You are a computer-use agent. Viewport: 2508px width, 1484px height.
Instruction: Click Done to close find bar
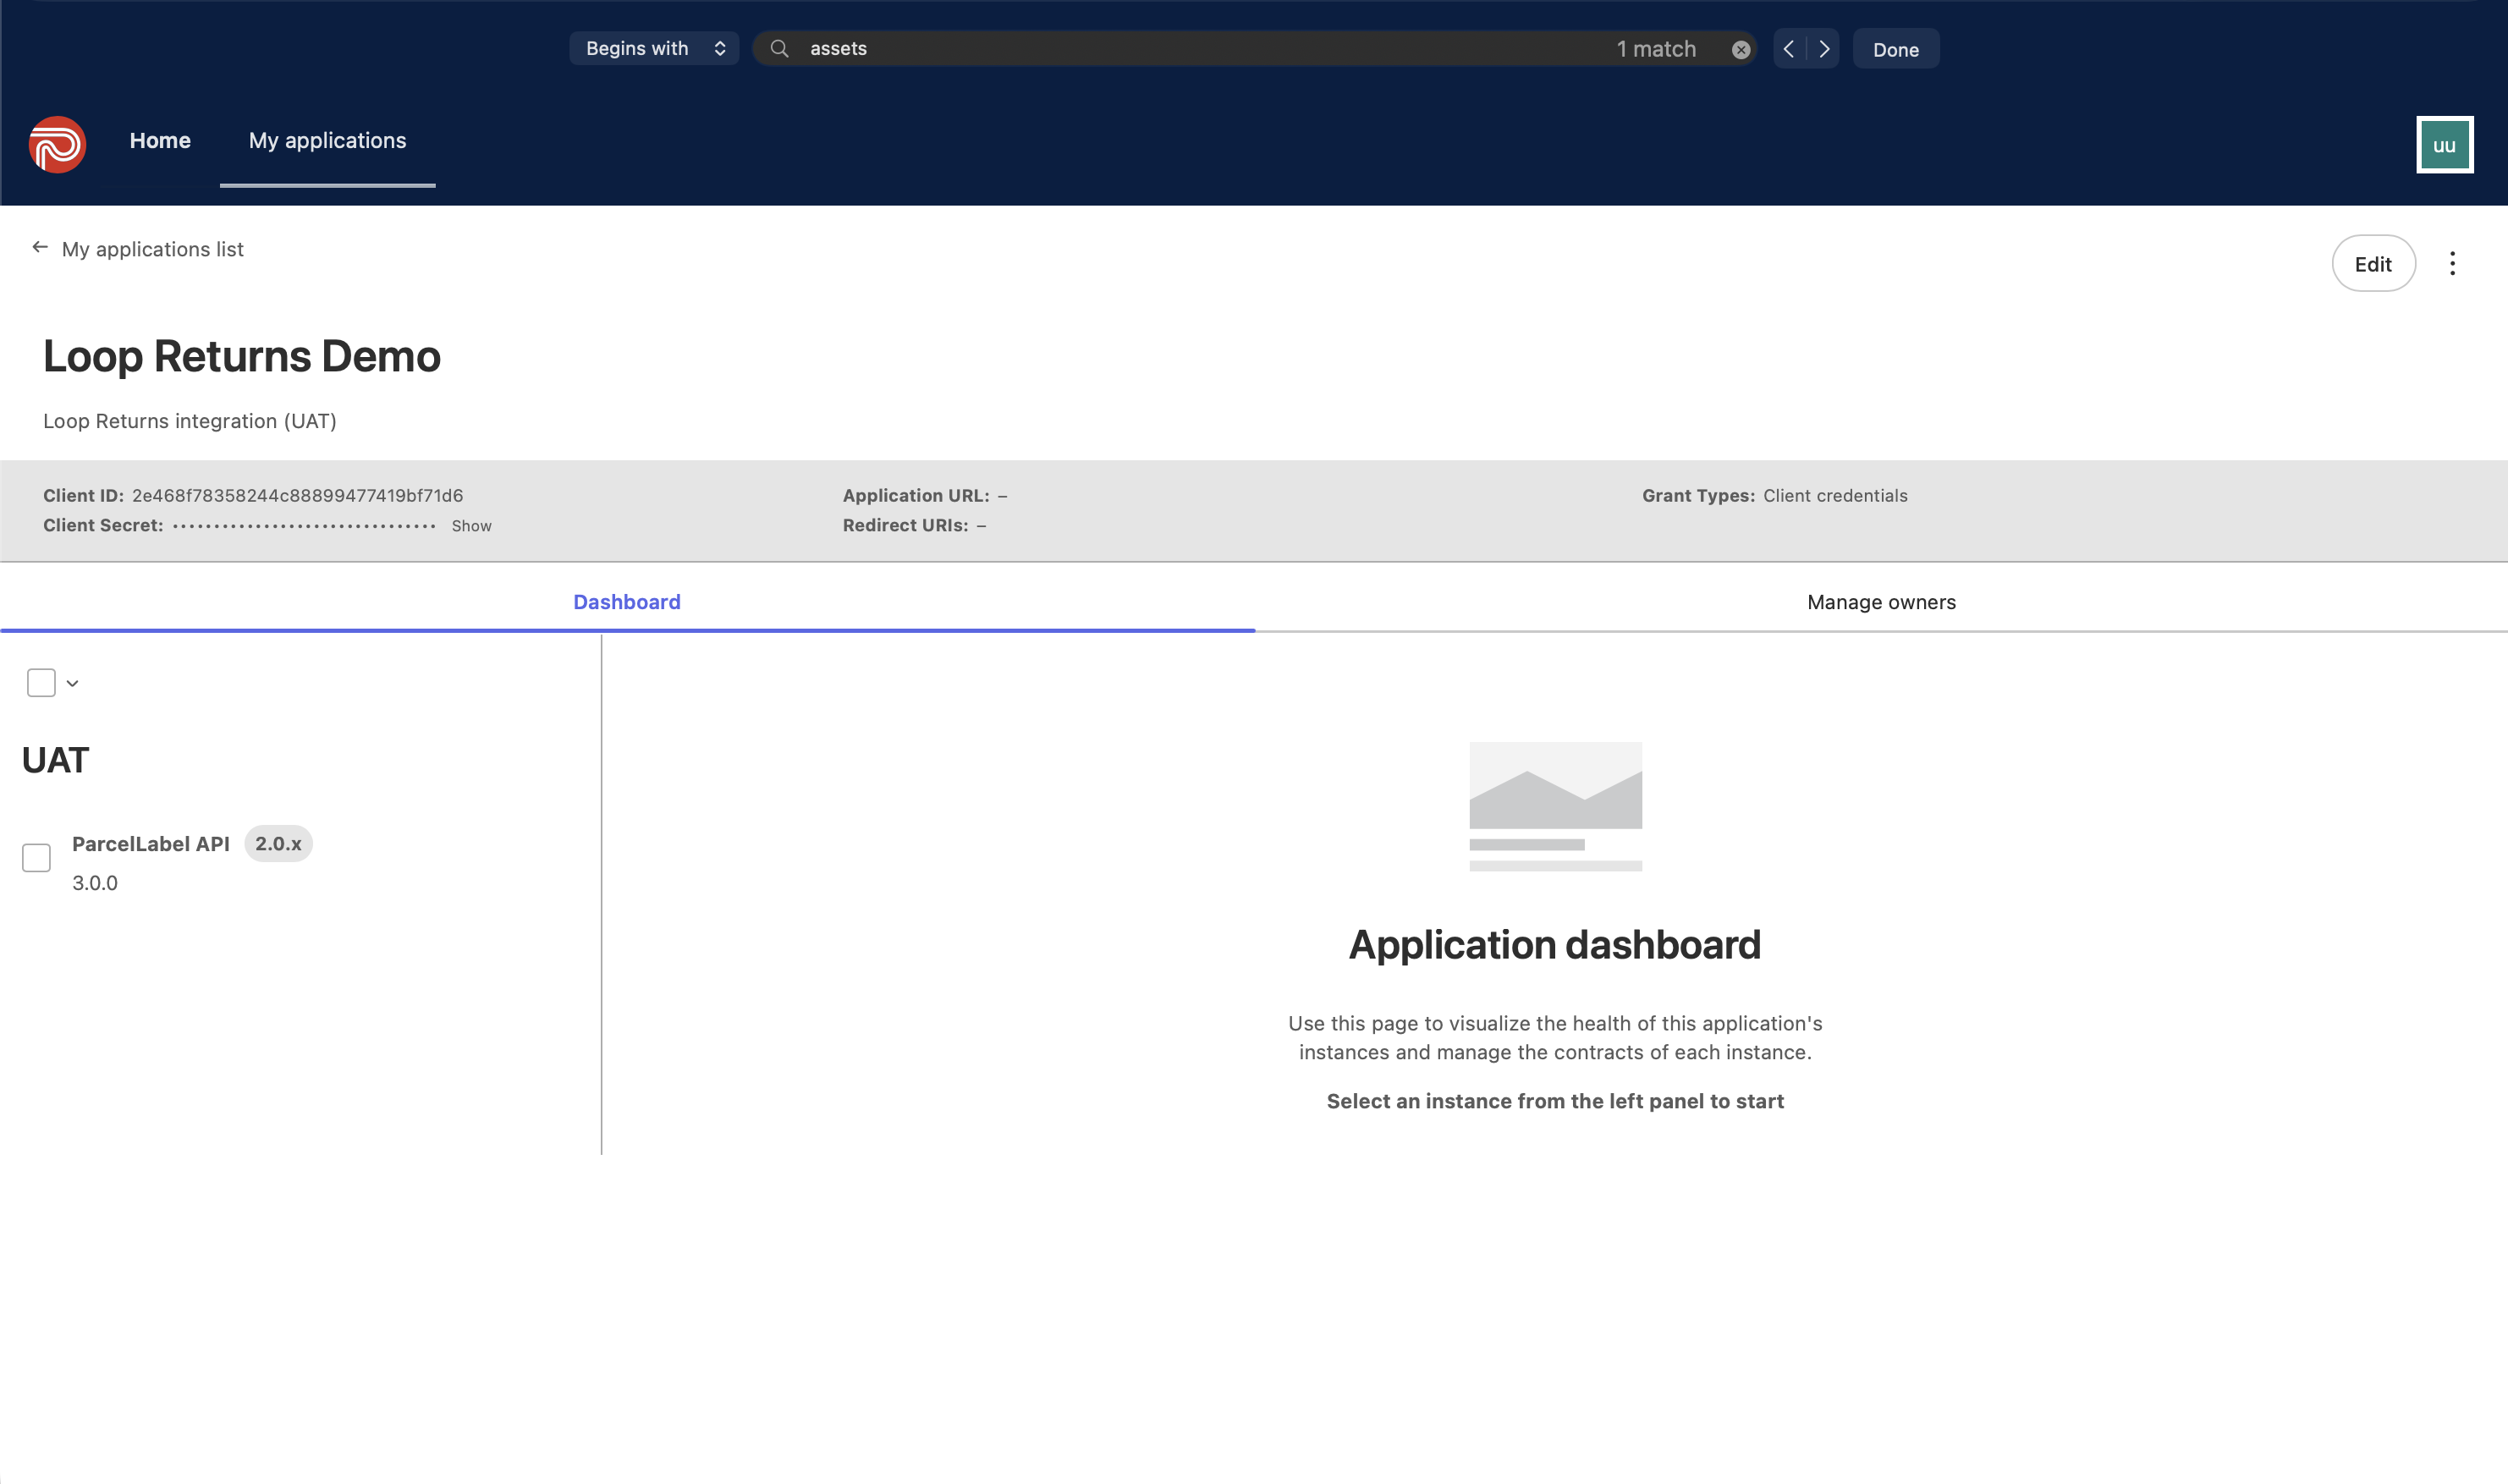[x=1895, y=49]
